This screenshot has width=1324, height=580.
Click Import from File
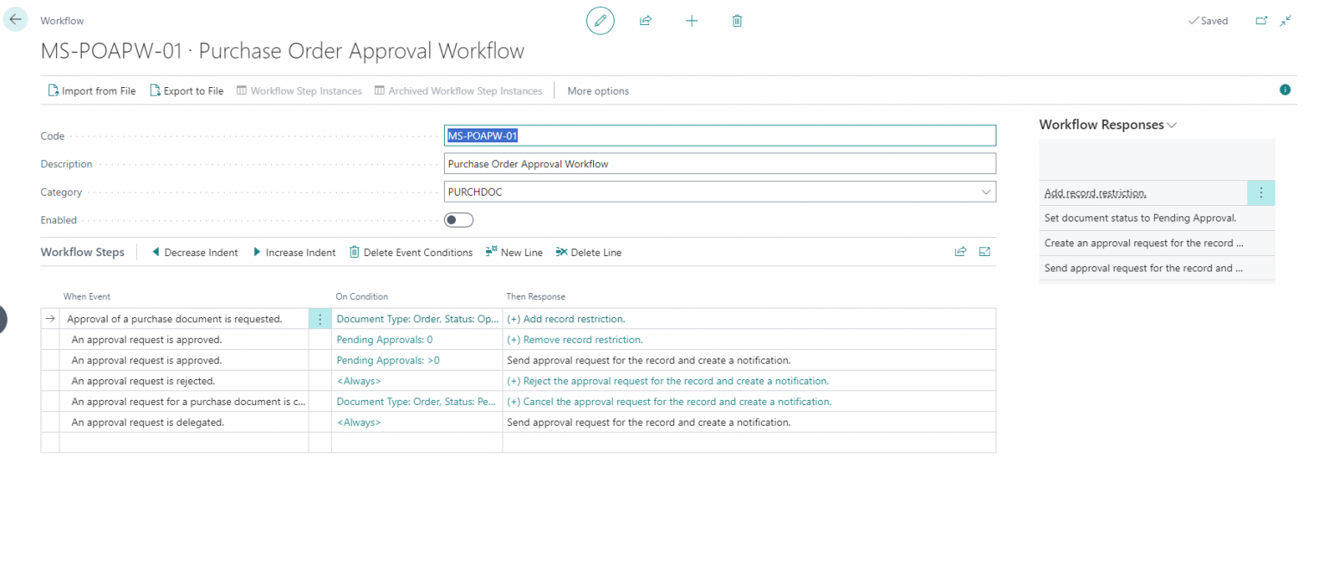pyautogui.click(x=91, y=90)
